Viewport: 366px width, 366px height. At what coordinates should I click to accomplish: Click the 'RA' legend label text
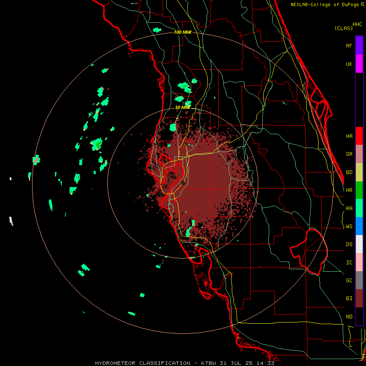coord(349,209)
